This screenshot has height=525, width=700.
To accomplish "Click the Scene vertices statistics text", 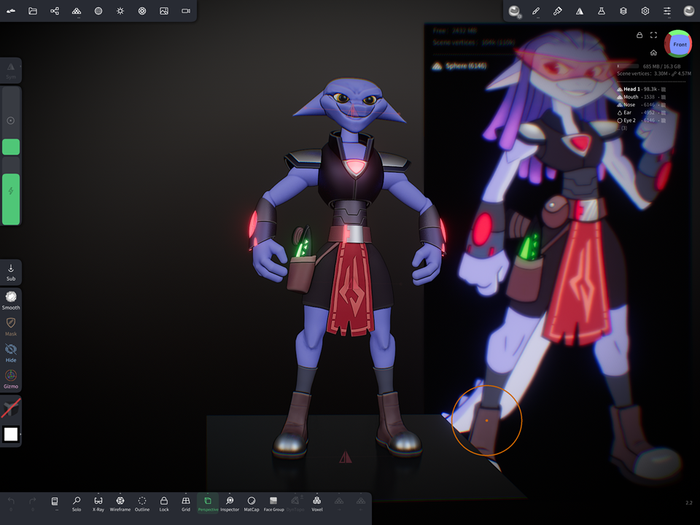I will click(x=654, y=74).
